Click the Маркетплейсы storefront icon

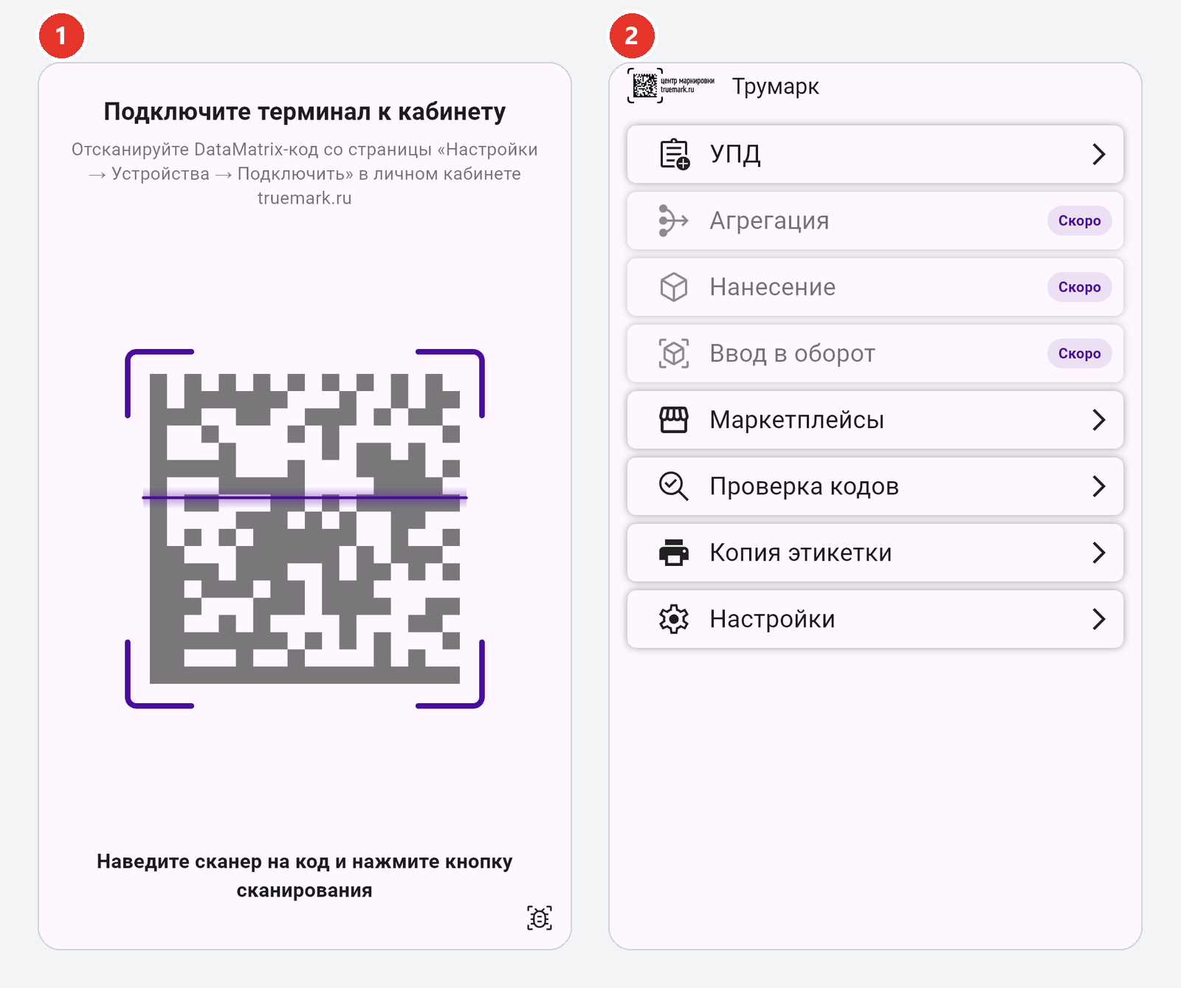click(x=673, y=420)
